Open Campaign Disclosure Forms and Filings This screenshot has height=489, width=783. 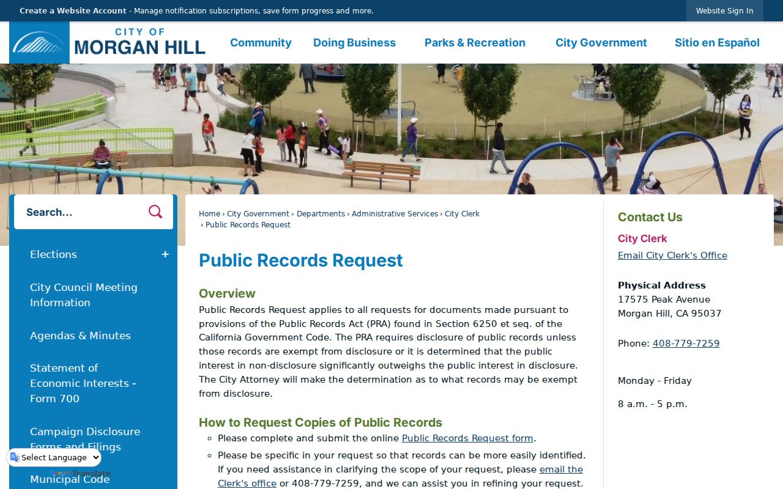[85, 439]
